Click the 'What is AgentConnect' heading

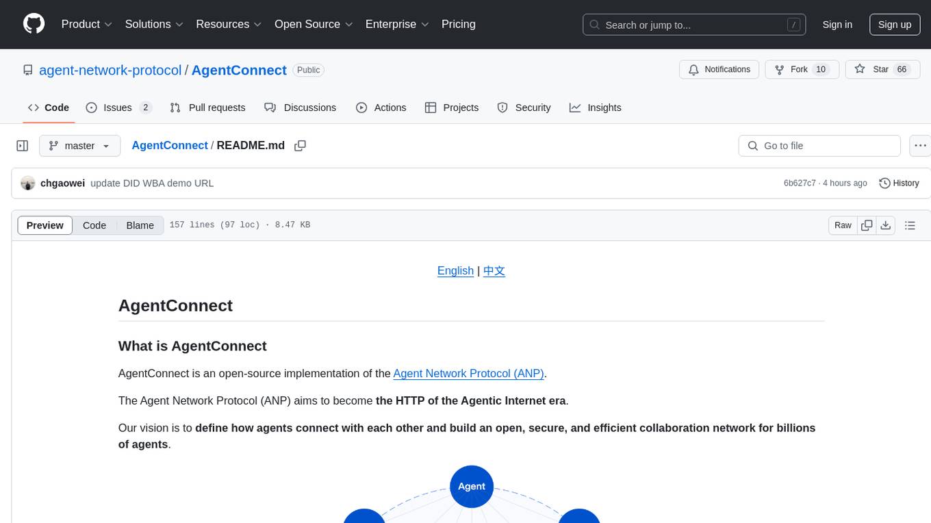point(192,346)
